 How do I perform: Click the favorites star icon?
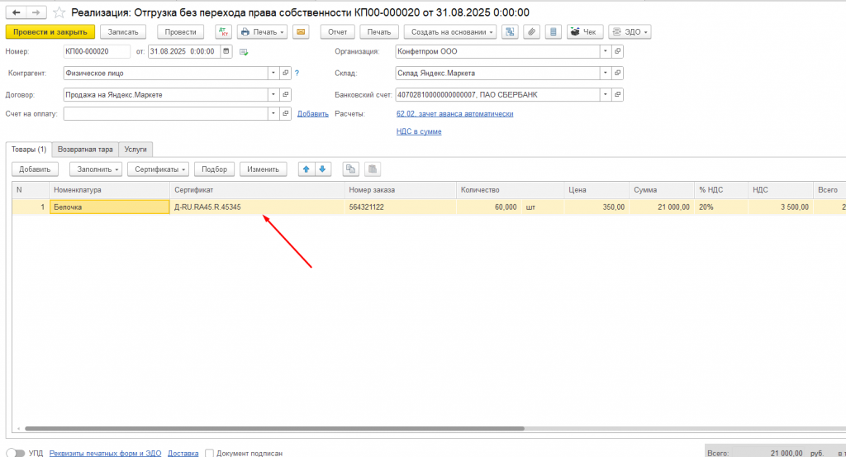pyautogui.click(x=59, y=12)
